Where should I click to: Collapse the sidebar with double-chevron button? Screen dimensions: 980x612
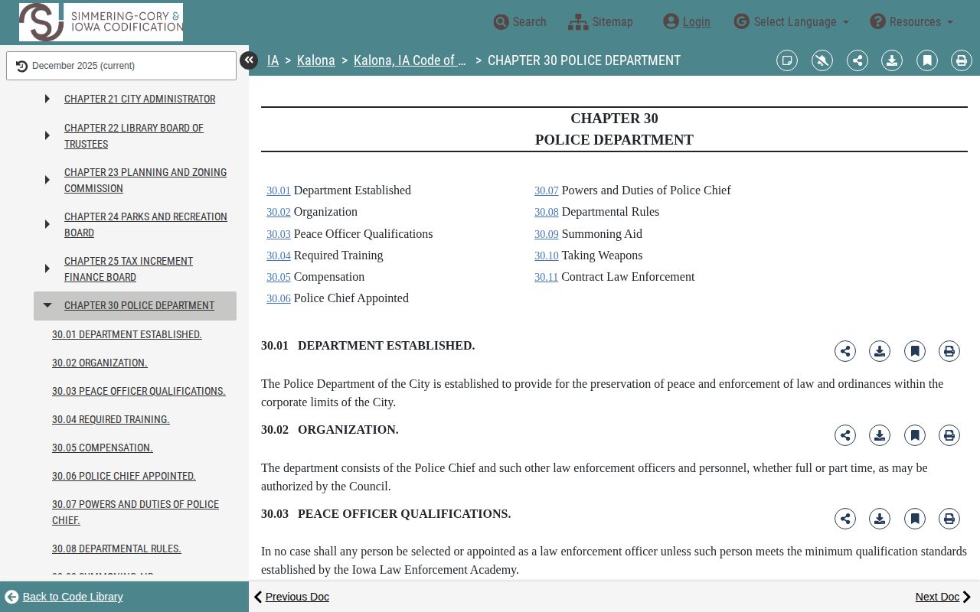tap(249, 60)
